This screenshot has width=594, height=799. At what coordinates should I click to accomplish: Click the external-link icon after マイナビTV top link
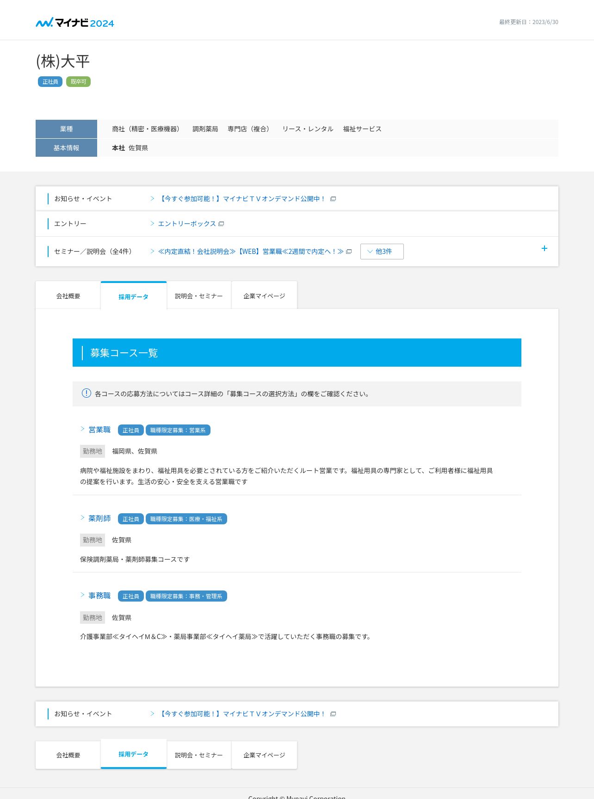pyautogui.click(x=333, y=199)
